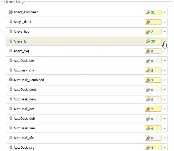This screenshot has width=174, height=151.
Task: Select the AutoDesk_det license name
Action: click(24, 109)
